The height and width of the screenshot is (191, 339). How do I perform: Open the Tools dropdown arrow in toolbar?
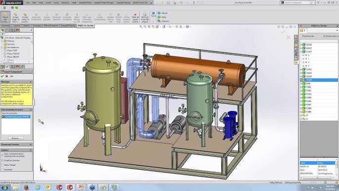point(153,21)
